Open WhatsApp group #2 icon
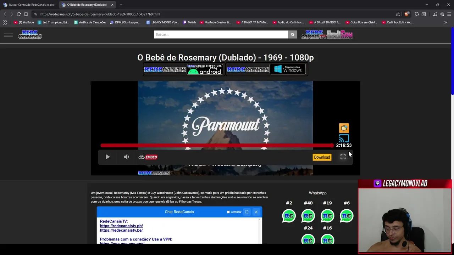 [x=289, y=216]
